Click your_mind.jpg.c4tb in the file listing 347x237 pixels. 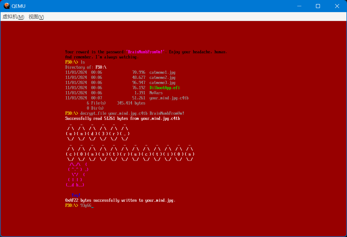169,98
